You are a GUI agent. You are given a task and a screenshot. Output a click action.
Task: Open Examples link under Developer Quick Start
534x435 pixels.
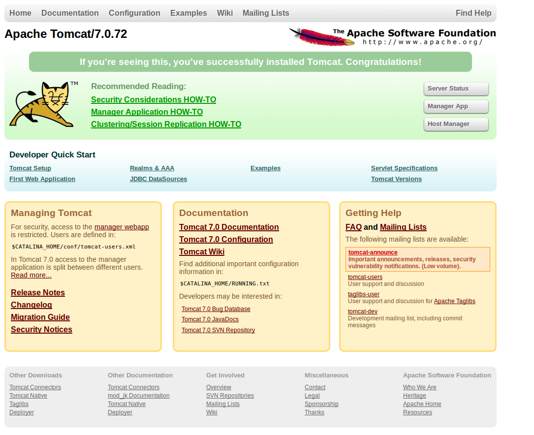click(266, 168)
